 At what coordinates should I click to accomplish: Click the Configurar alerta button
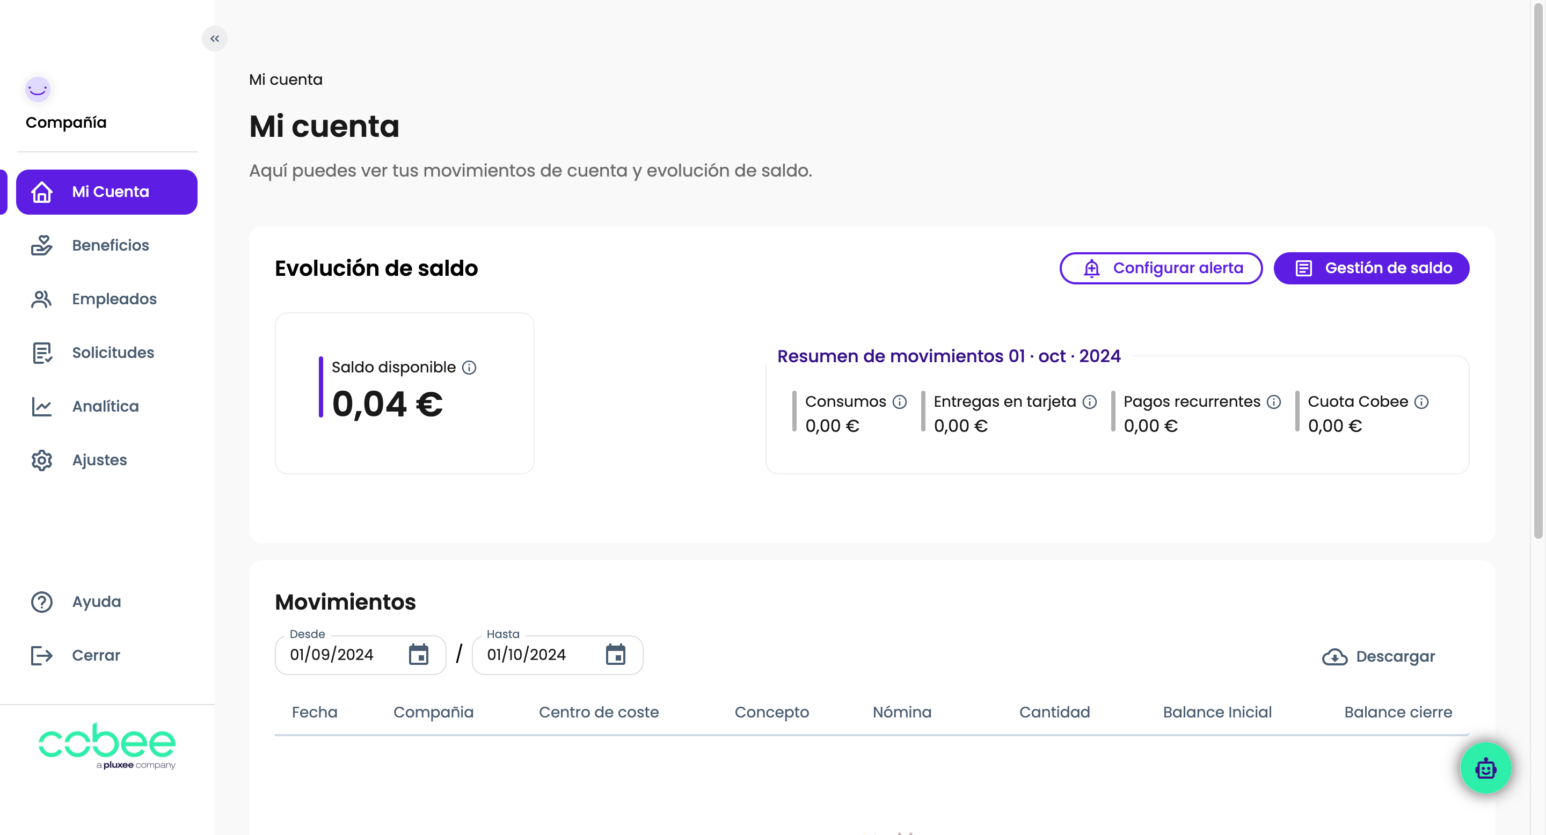(1161, 268)
